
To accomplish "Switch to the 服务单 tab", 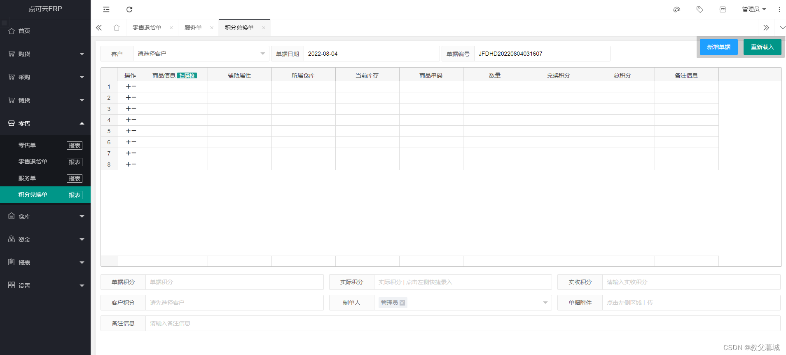I will (193, 28).
